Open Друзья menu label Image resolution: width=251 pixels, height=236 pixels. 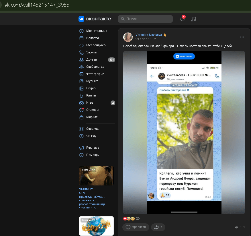point(91,59)
